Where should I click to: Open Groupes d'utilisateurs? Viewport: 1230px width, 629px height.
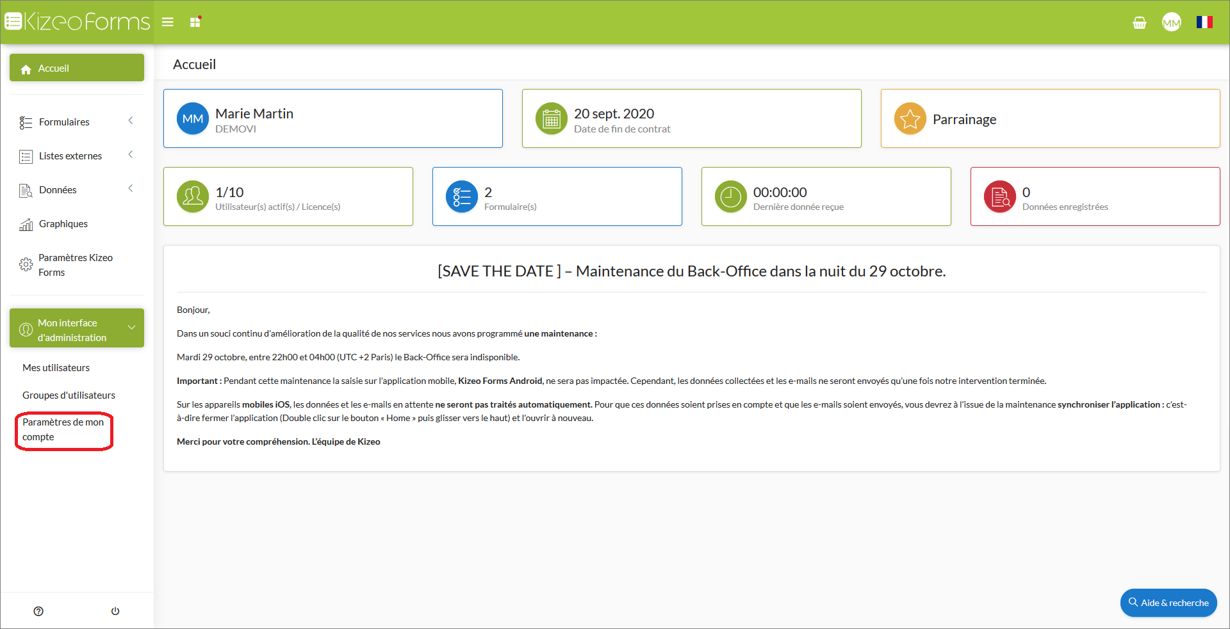point(69,395)
